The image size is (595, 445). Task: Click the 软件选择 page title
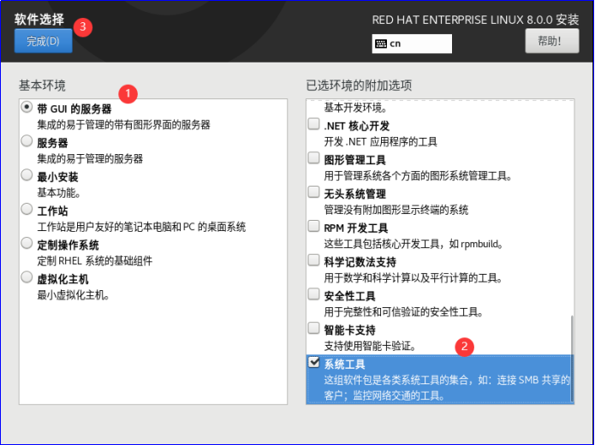tap(39, 19)
